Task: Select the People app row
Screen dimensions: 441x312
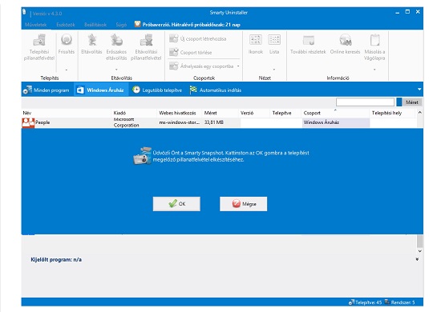Action: pos(219,122)
